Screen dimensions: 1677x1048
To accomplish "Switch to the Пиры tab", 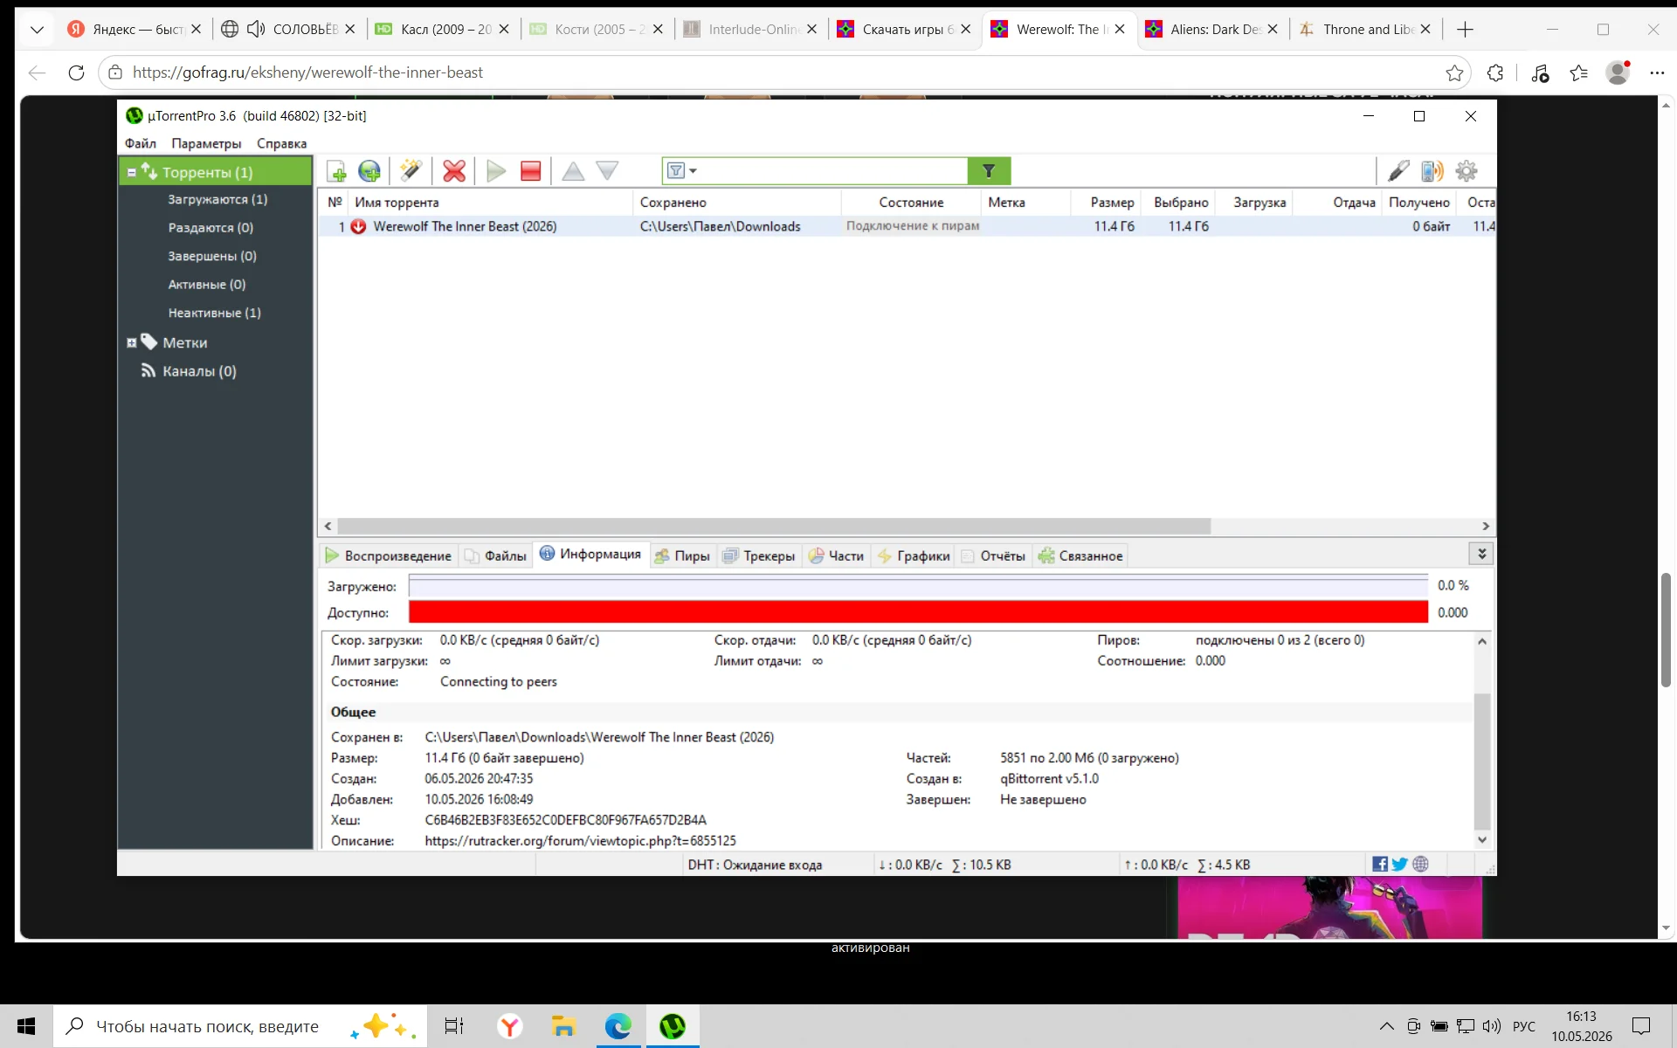I will click(682, 556).
